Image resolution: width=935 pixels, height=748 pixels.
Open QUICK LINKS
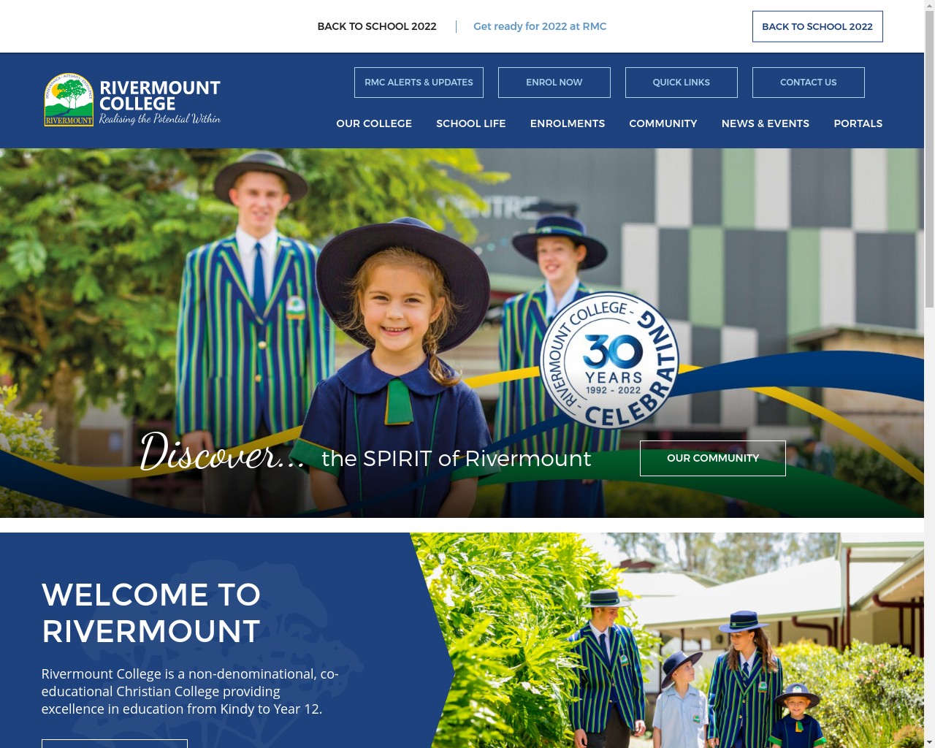pos(681,83)
